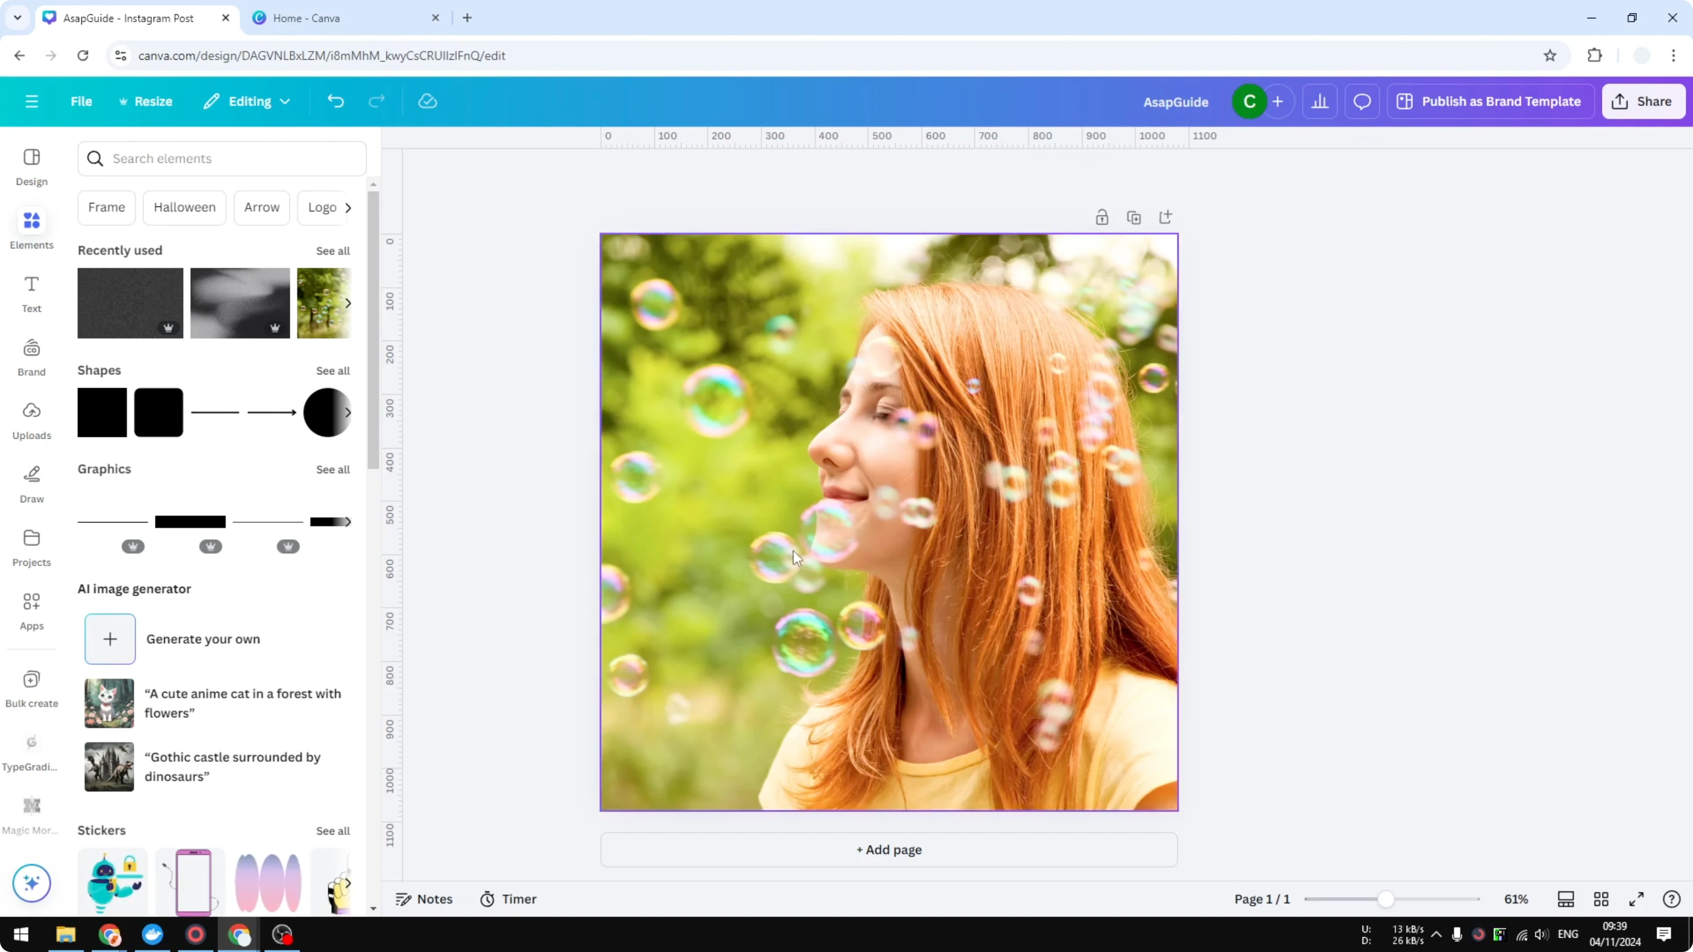Expand more element category tabs
1693x952 pixels.
(x=348, y=207)
